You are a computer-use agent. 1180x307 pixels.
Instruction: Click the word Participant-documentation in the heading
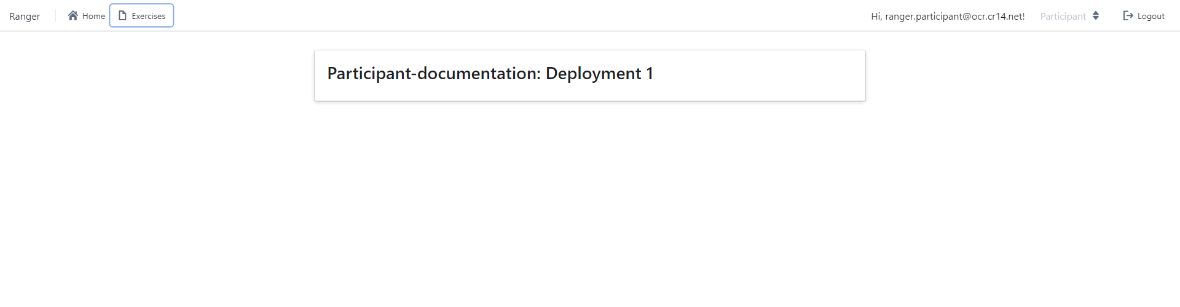(x=433, y=74)
